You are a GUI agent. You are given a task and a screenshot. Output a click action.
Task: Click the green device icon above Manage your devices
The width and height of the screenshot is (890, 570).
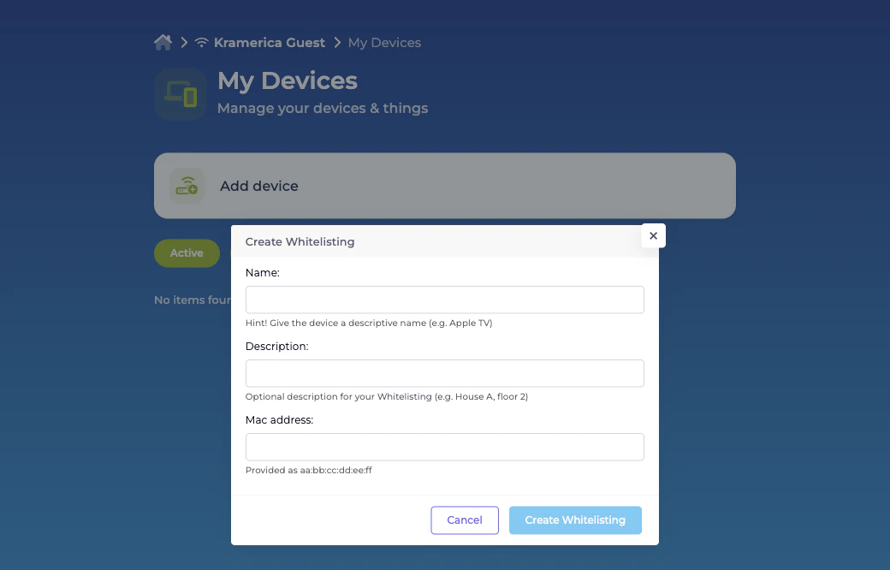tap(180, 94)
